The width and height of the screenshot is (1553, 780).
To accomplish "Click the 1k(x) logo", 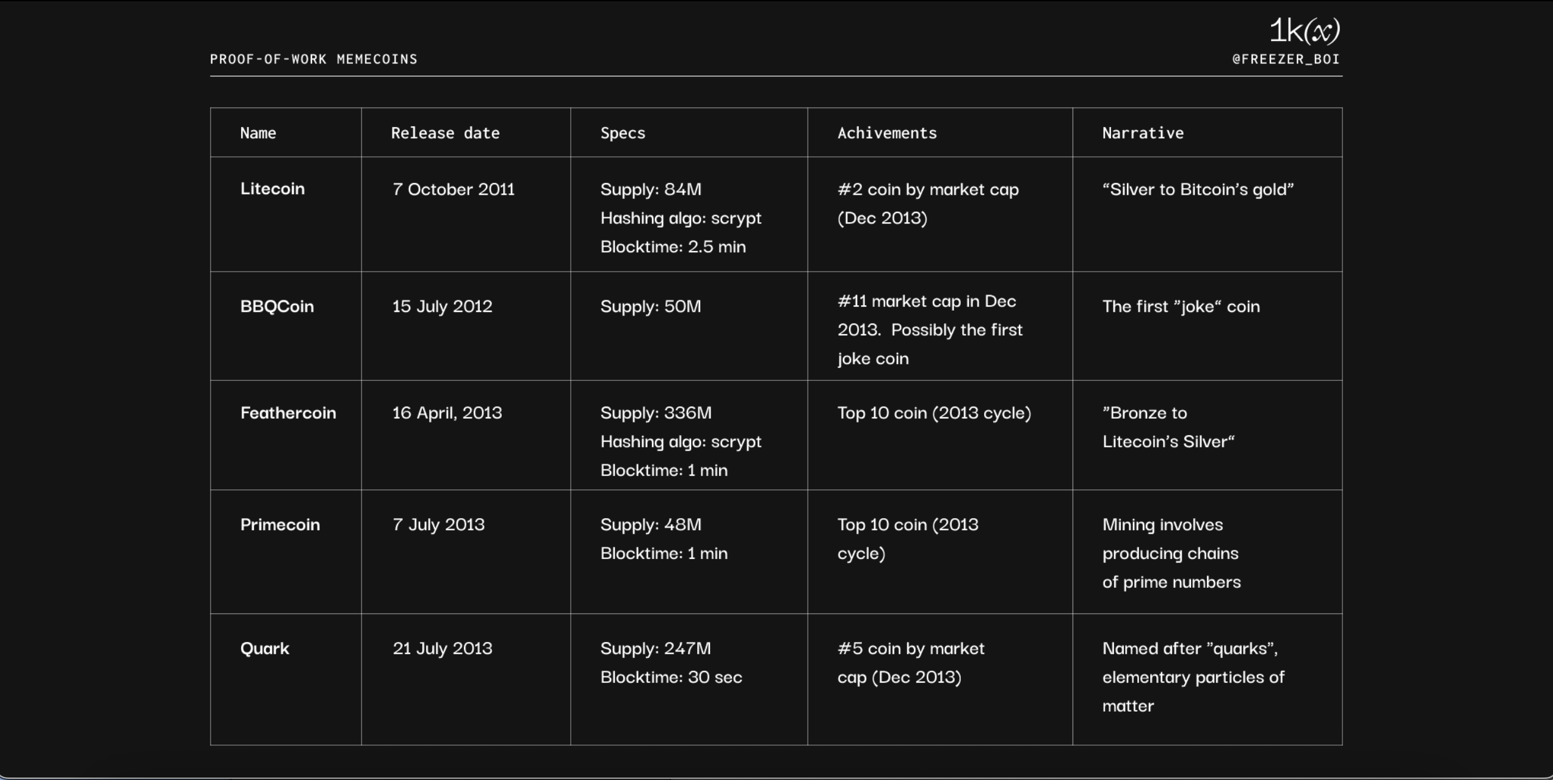I will 1304,31.
